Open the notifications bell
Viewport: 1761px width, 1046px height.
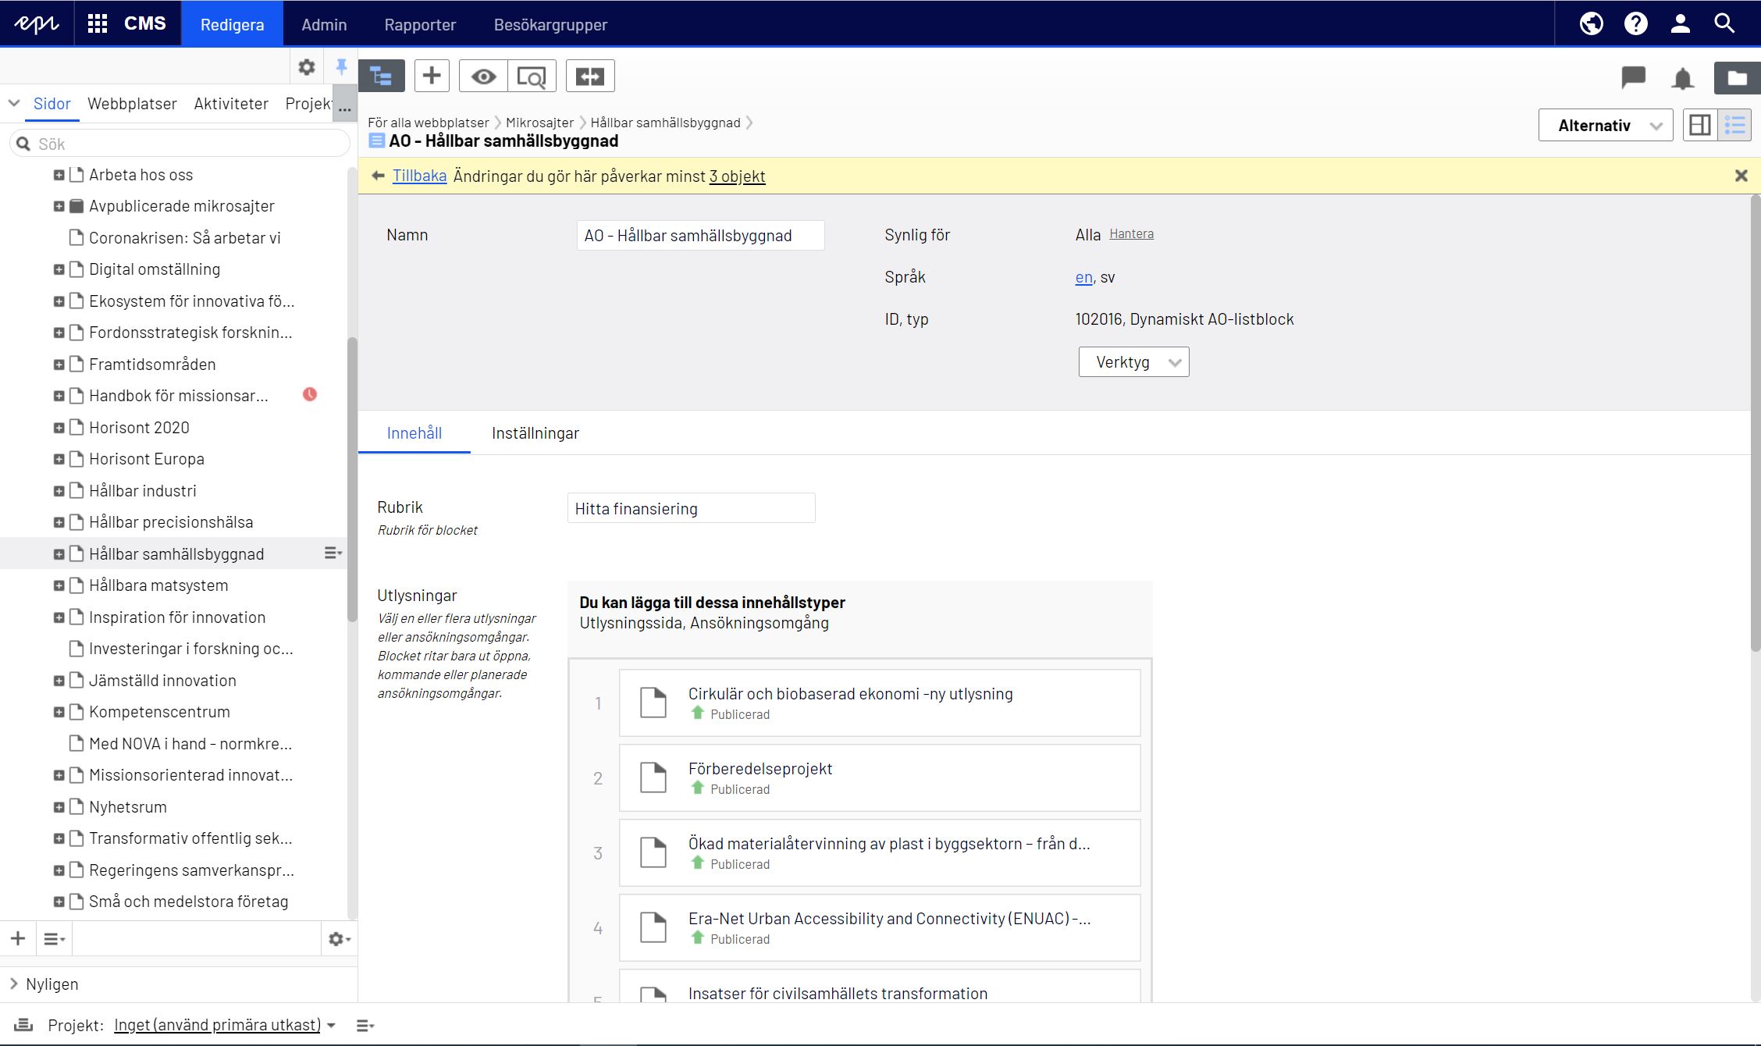pyautogui.click(x=1682, y=78)
